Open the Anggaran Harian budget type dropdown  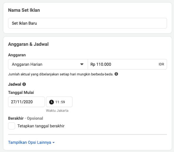coord(48,64)
